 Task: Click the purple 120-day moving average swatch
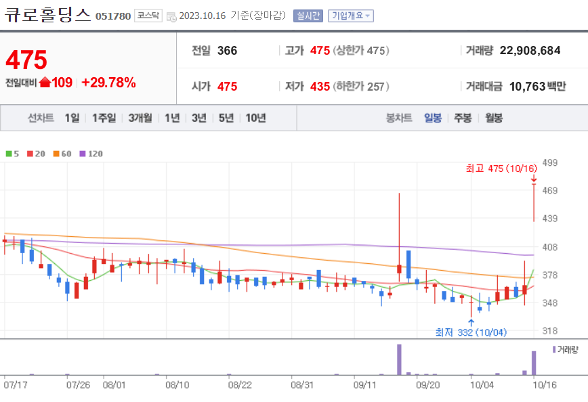pos(83,154)
